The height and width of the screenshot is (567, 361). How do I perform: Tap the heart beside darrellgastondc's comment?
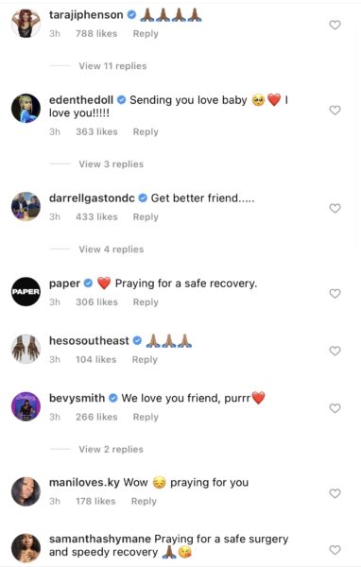335,208
